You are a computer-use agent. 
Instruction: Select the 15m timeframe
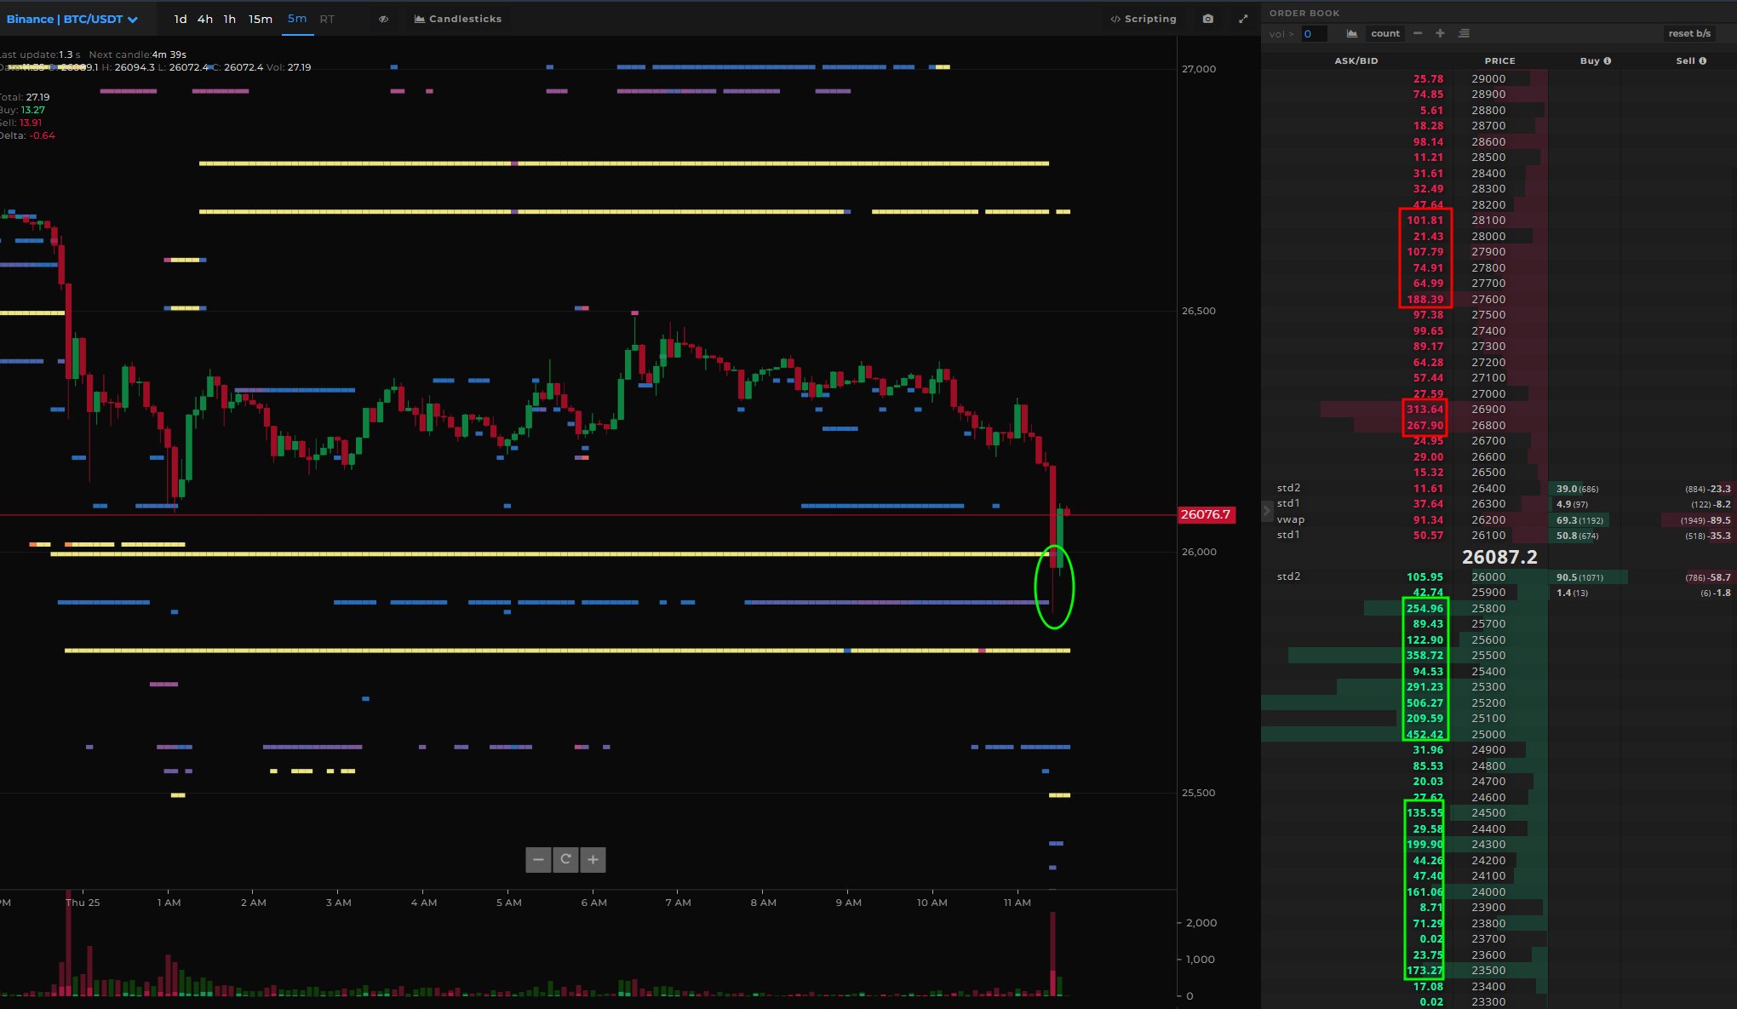click(x=261, y=19)
